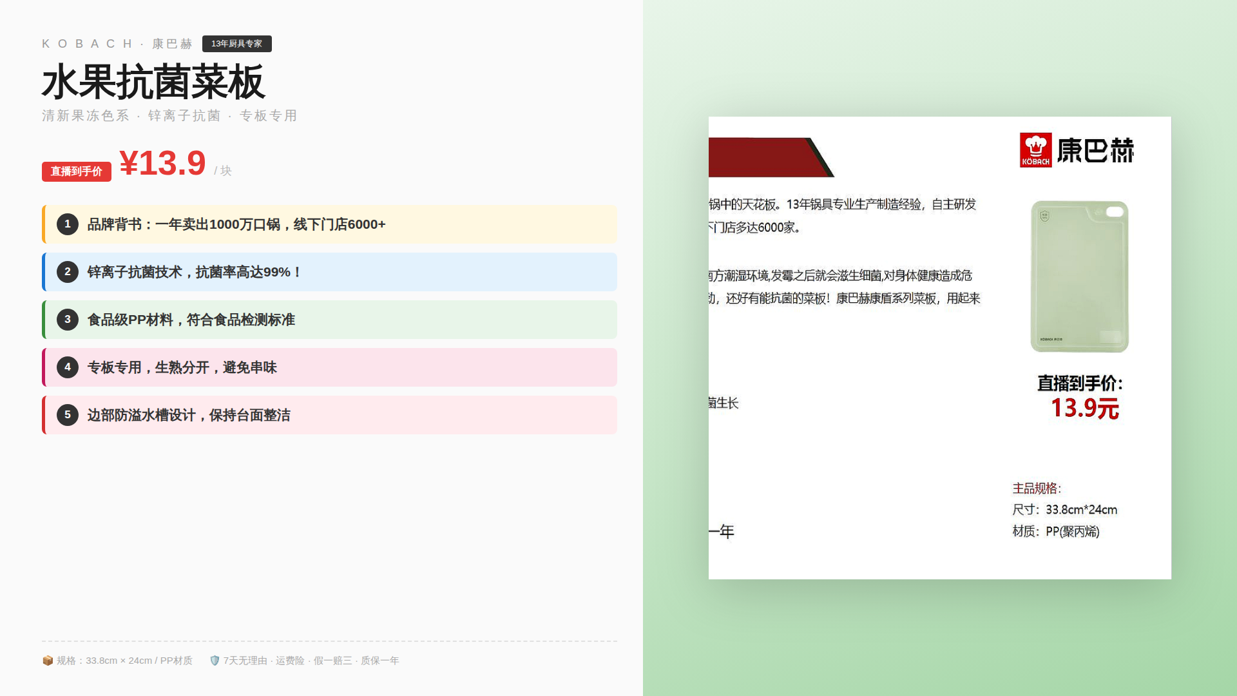
Task: Click the text 材质: PP(聚丙烯)
Action: click(x=1056, y=532)
